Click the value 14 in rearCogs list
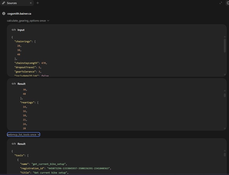The image size is (229, 175). pos(24,107)
